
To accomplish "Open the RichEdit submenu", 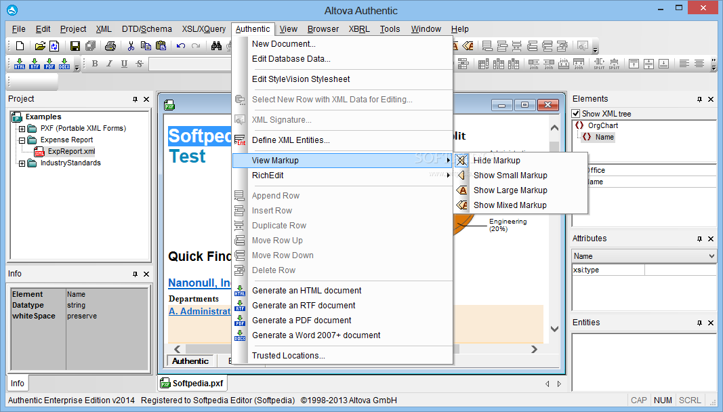I will pyautogui.click(x=342, y=176).
